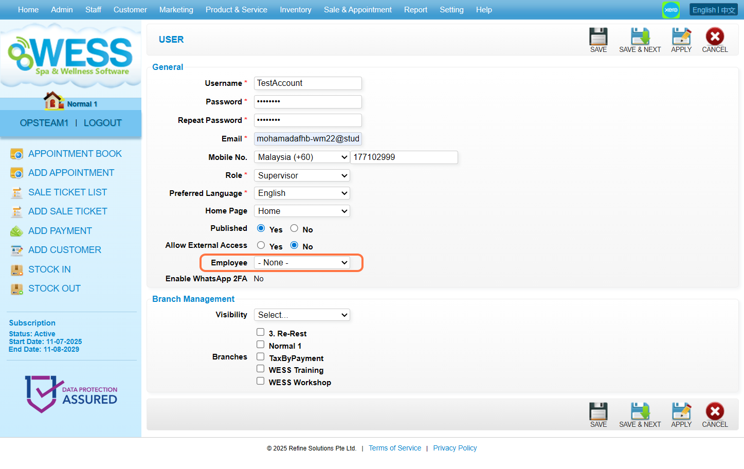Open Appointment Book from sidebar icon
This screenshot has width=744, height=469.
point(17,154)
